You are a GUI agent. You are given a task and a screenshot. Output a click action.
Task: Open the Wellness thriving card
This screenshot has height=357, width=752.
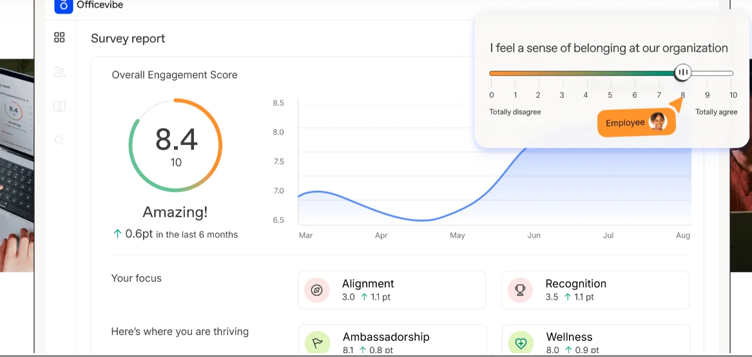(595, 340)
